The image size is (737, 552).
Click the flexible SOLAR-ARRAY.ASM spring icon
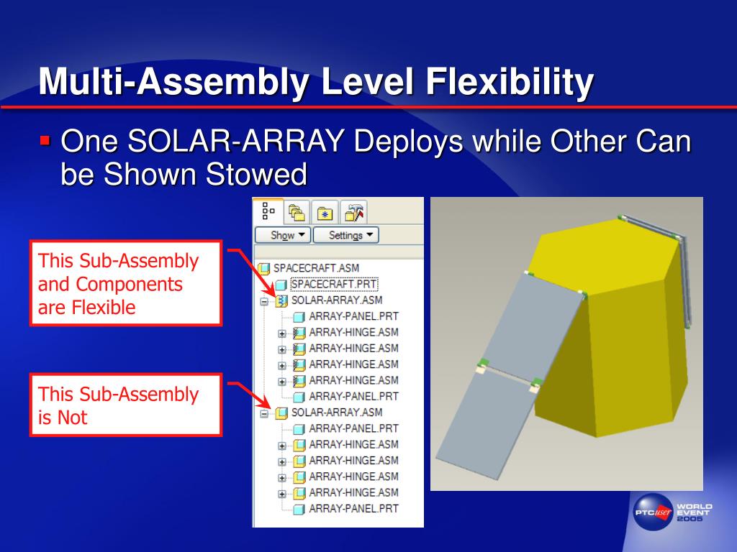pyautogui.click(x=281, y=301)
